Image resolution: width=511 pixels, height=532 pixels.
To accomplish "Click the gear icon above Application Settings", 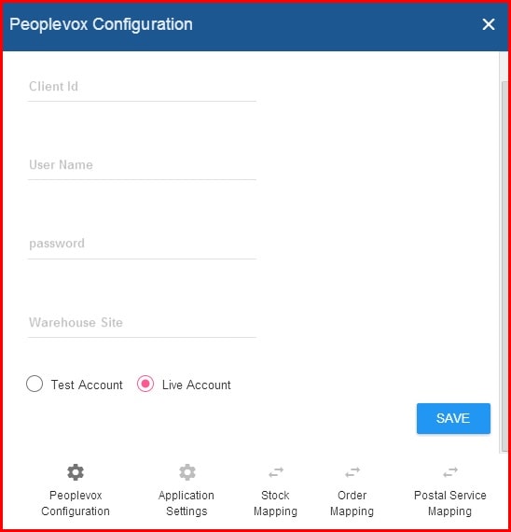I will (187, 472).
